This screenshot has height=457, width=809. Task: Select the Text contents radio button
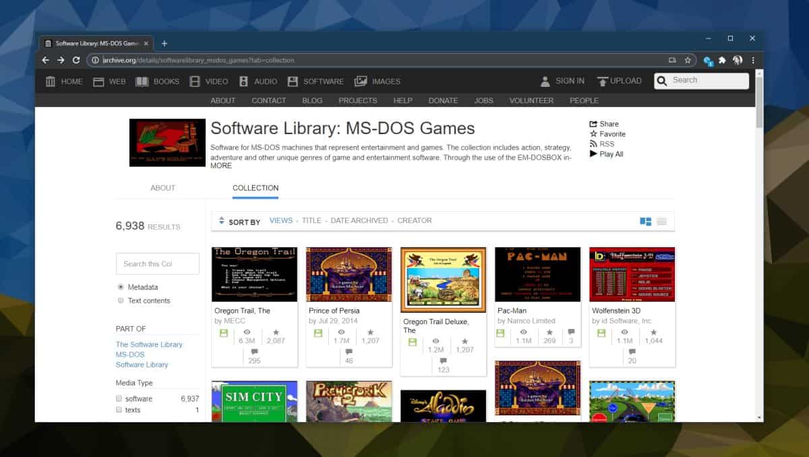pos(119,301)
